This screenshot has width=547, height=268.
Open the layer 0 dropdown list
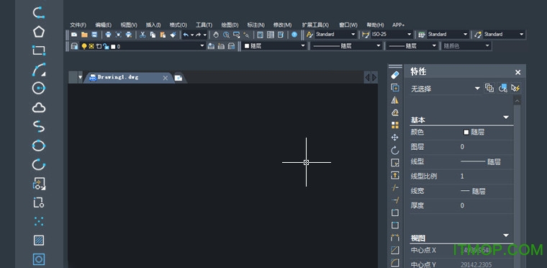tap(202, 46)
